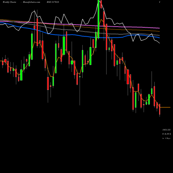
Task: Click the "V: 0.19 X" volume text
Action: point(167,134)
